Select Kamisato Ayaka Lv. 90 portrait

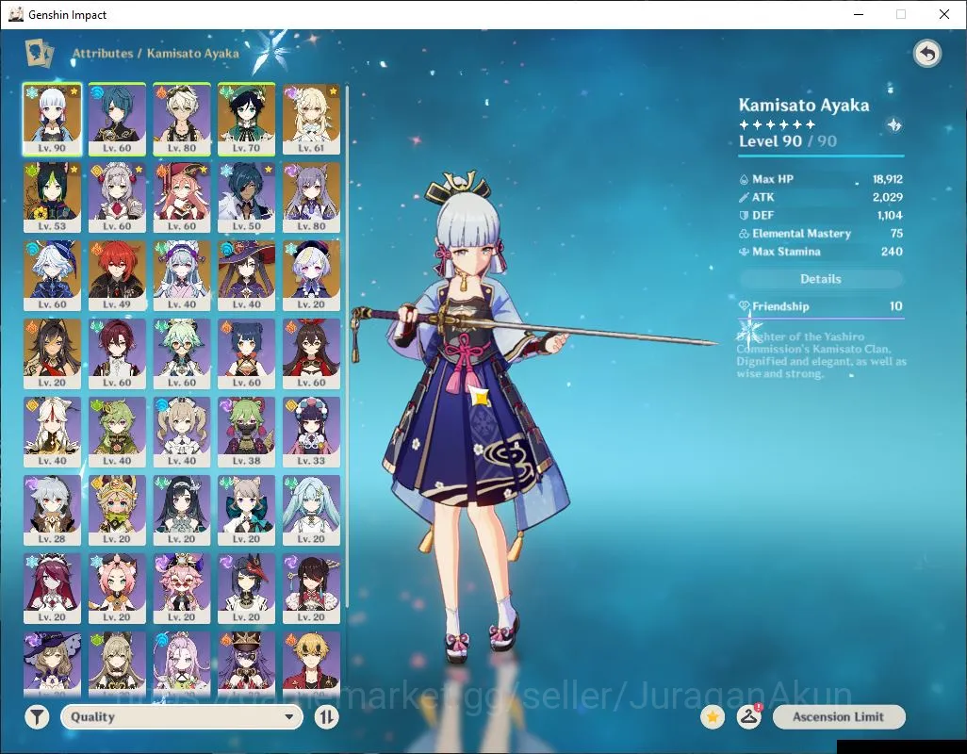click(53, 119)
